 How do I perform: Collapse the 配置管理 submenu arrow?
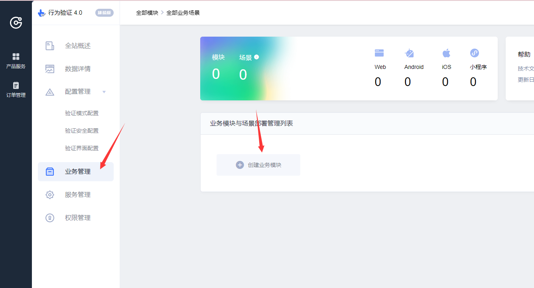coord(104,92)
